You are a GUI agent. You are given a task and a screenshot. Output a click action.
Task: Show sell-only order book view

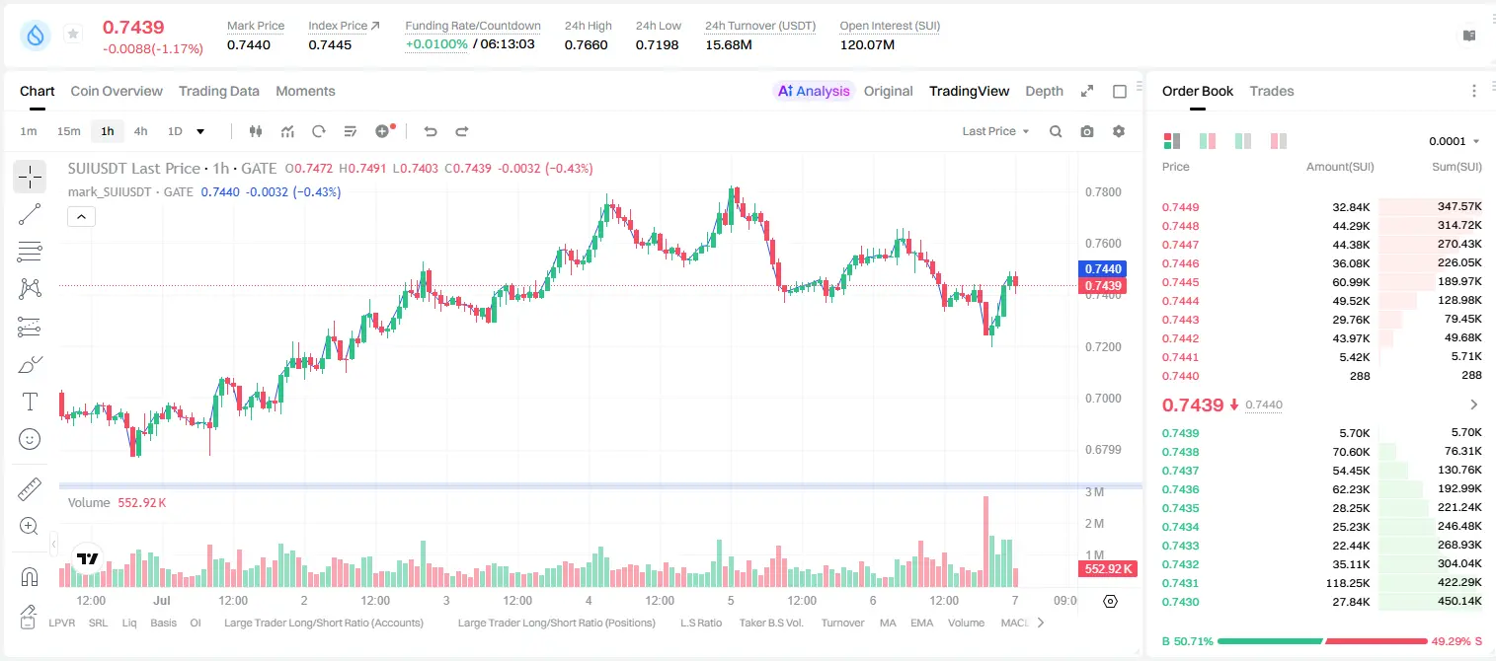pos(1279,141)
